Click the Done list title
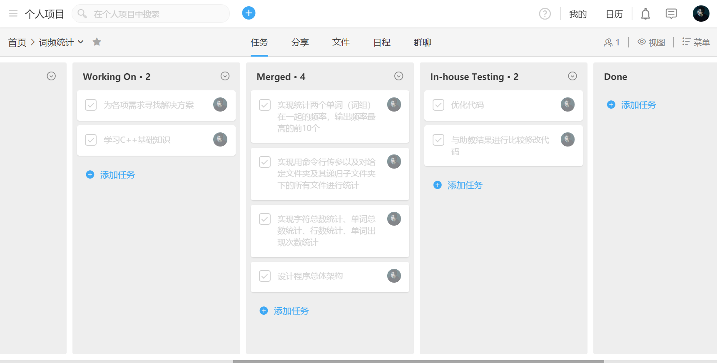717x363 pixels. click(x=615, y=77)
